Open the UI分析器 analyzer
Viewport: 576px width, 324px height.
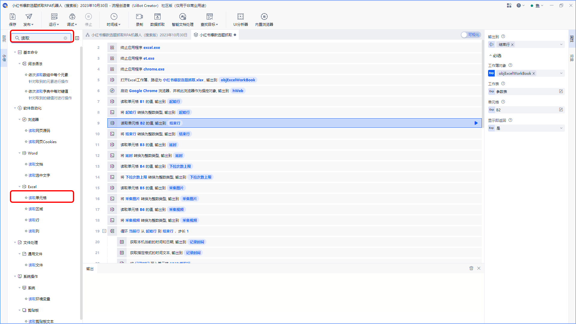(241, 20)
